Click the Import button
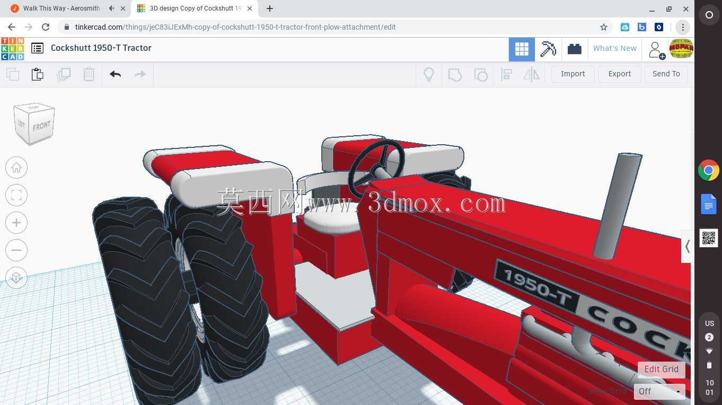 (573, 74)
